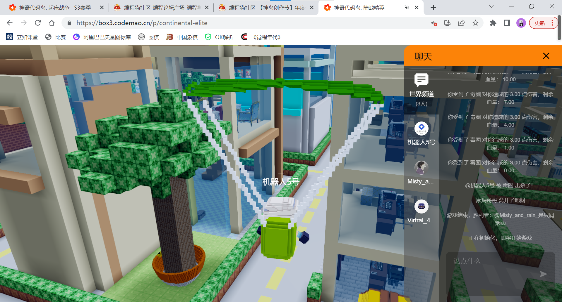Viewport: 562px width, 302px height.
Task: Open the OK解析 bookmark
Action: point(219,37)
